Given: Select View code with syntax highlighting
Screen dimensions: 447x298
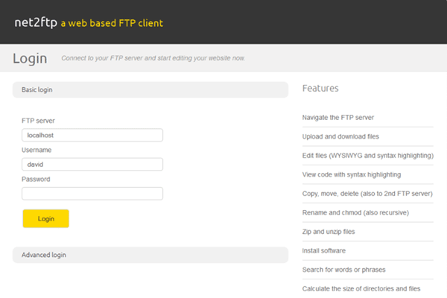Looking at the screenshot, I should pos(352,174).
